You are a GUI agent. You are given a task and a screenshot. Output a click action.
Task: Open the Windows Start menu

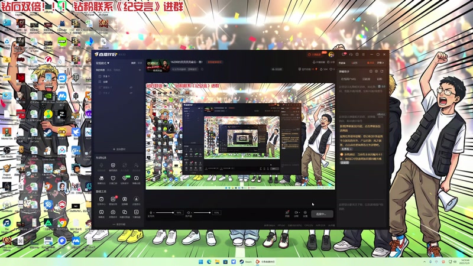point(201,262)
